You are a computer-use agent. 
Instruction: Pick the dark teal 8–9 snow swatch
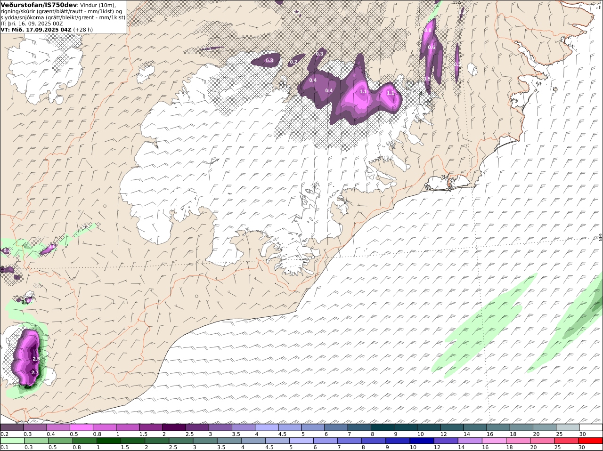tap(383, 427)
